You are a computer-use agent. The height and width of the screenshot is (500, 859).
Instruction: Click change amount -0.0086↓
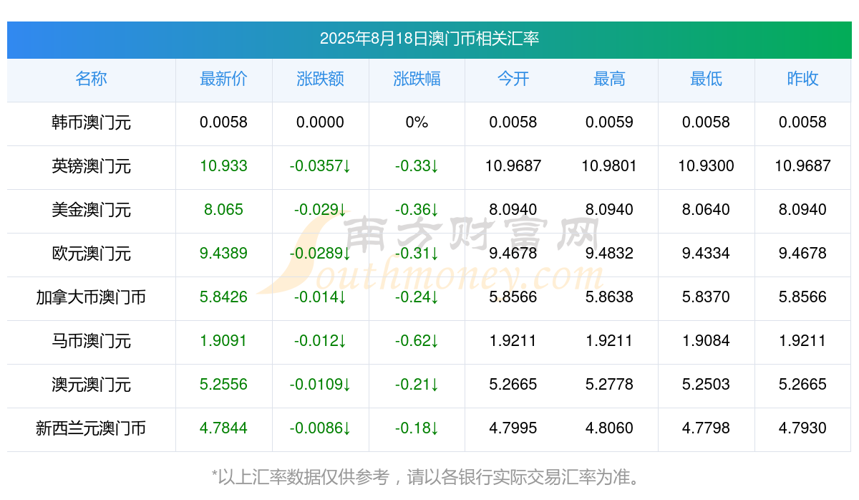click(320, 428)
